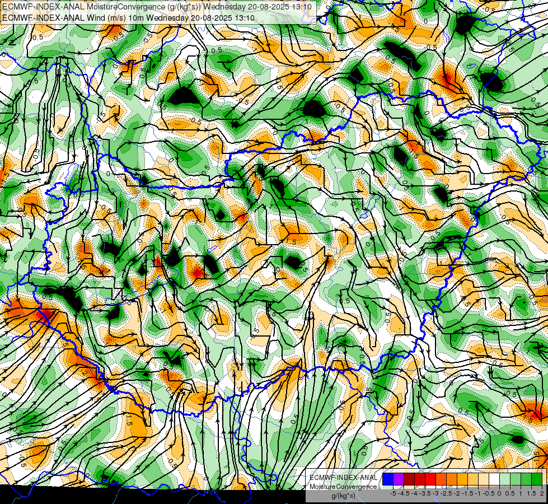Viewport: 548px width, 504px height.
Task: Click the '-4.5' legend scale value
Action: point(404,493)
